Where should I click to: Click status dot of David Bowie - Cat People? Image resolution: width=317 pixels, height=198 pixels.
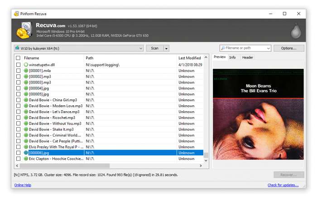(26, 141)
